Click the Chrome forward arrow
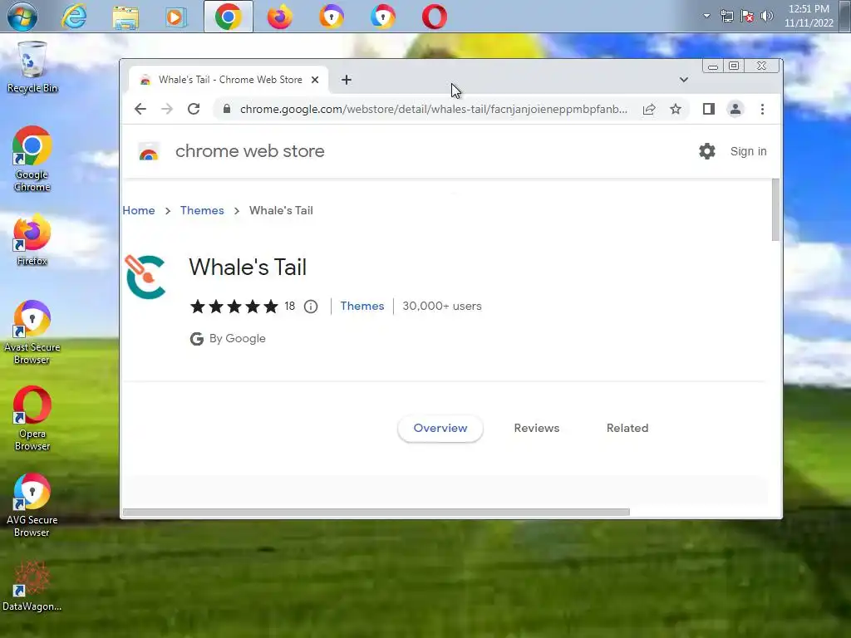851x638 pixels. (x=166, y=109)
